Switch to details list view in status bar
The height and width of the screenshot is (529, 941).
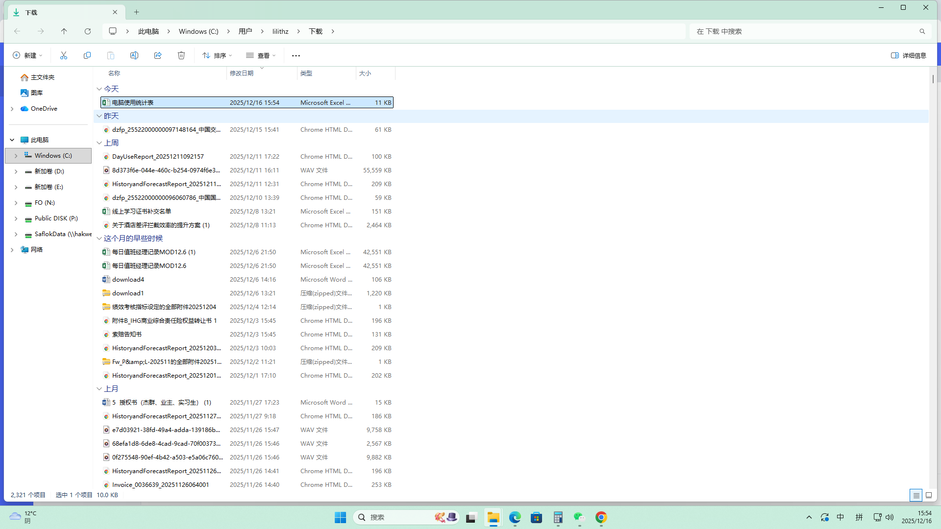[x=916, y=495]
